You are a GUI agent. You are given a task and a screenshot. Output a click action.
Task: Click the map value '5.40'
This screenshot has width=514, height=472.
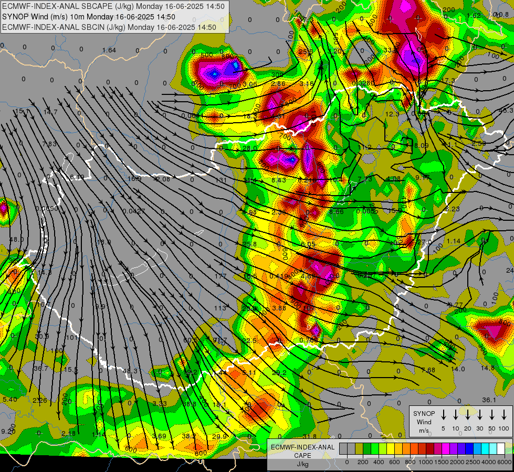pos(10,399)
